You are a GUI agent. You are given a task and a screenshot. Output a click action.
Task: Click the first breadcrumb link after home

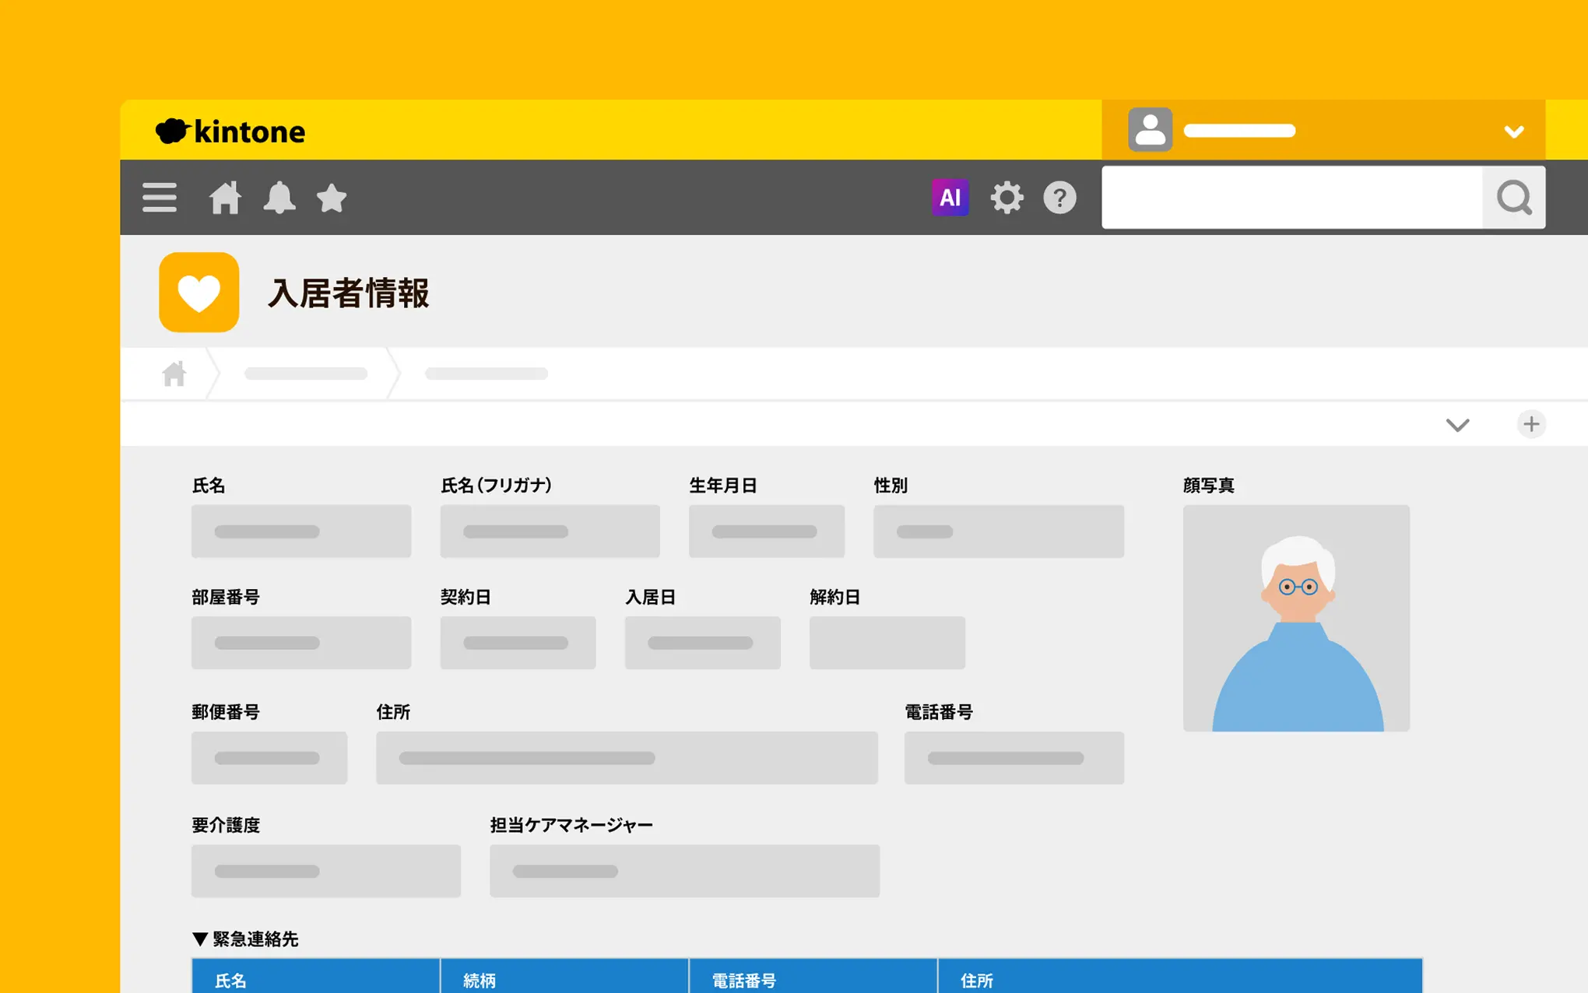[x=306, y=374]
